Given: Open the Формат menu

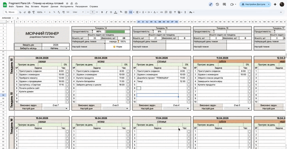Looking at the screenshot, I should [x=45, y=6].
